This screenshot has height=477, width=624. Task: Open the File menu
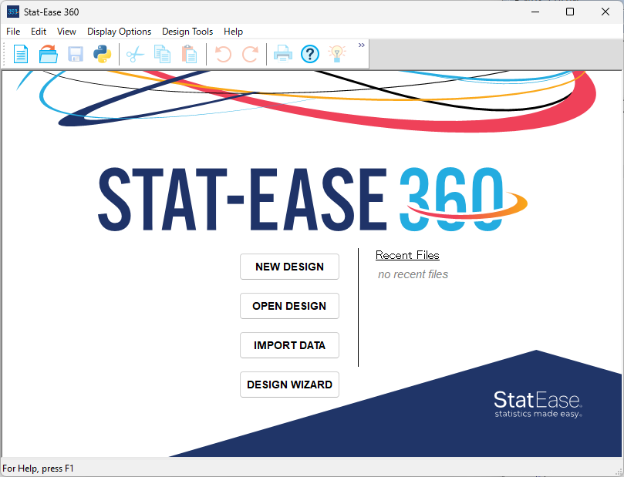(x=13, y=32)
